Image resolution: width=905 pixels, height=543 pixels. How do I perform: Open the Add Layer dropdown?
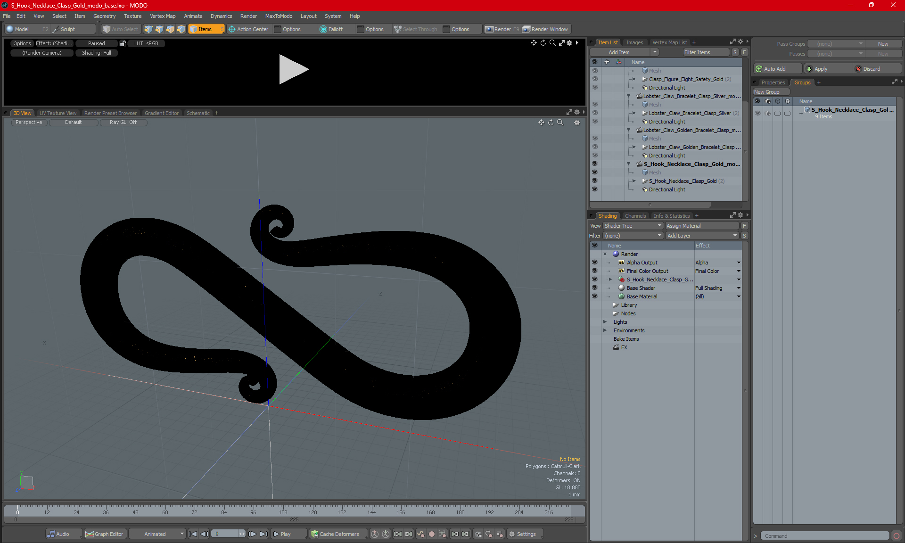coord(701,236)
